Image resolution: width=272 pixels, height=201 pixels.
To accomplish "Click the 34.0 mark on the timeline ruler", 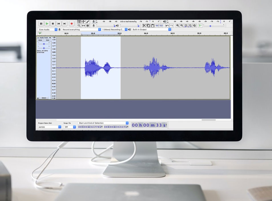I will coord(146,34).
